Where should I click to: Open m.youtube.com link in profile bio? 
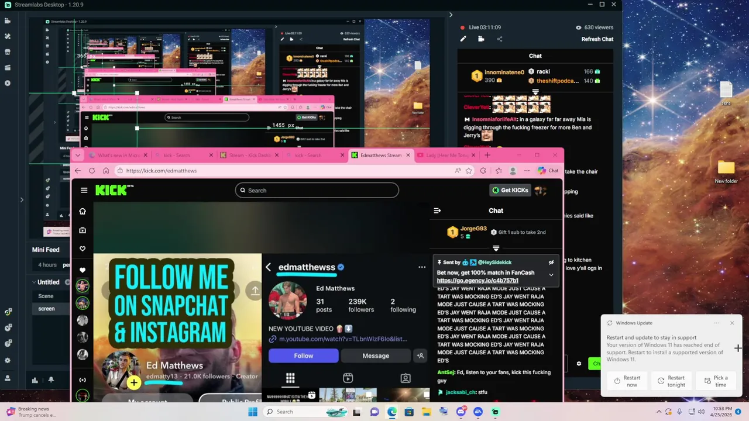pos(343,339)
